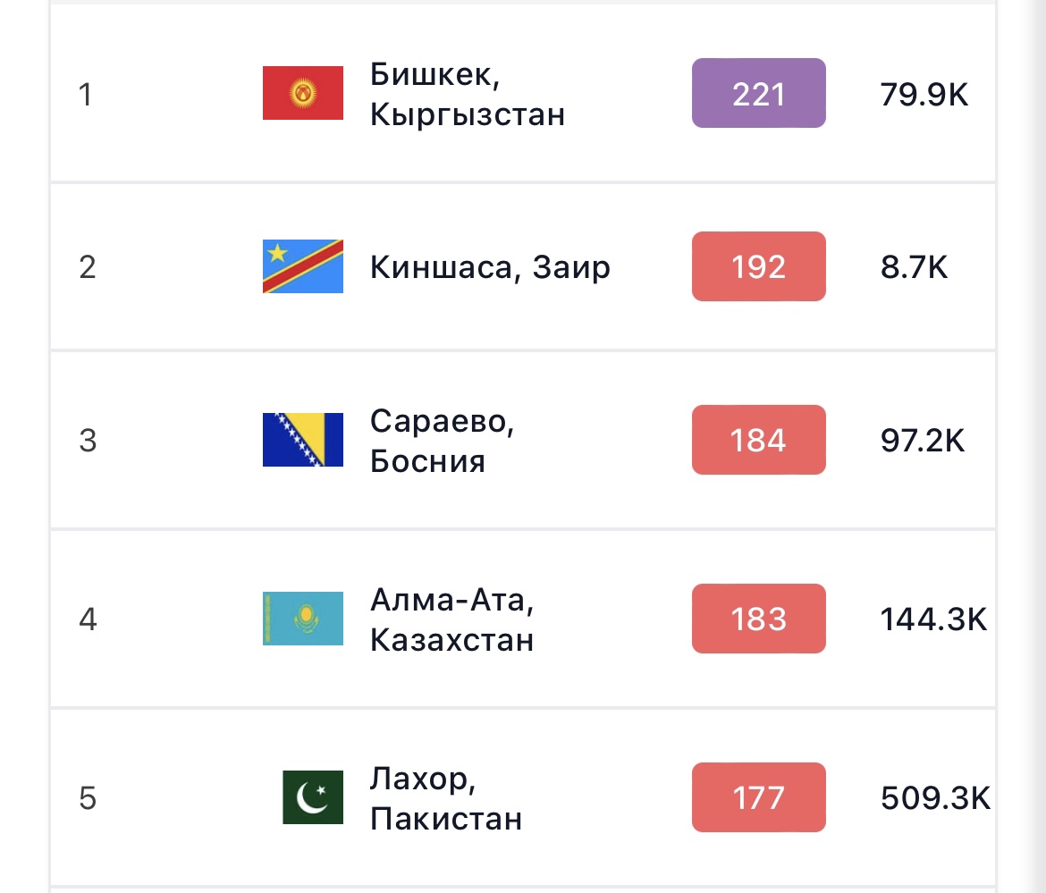Screen dimensions: 1046x893
Task: Click the Bosnia flag icon
Action: point(303,440)
